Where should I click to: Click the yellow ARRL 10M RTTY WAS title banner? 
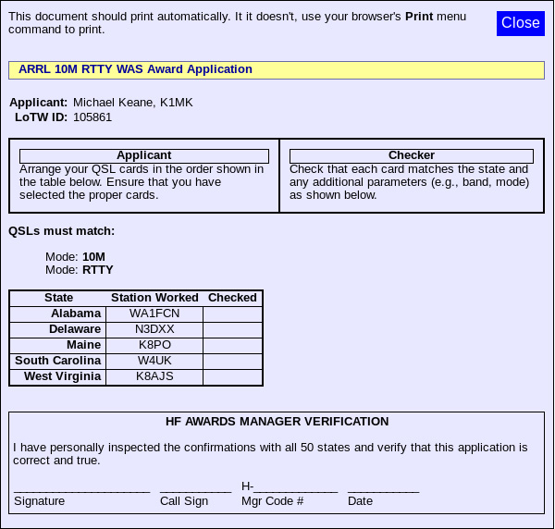click(277, 69)
